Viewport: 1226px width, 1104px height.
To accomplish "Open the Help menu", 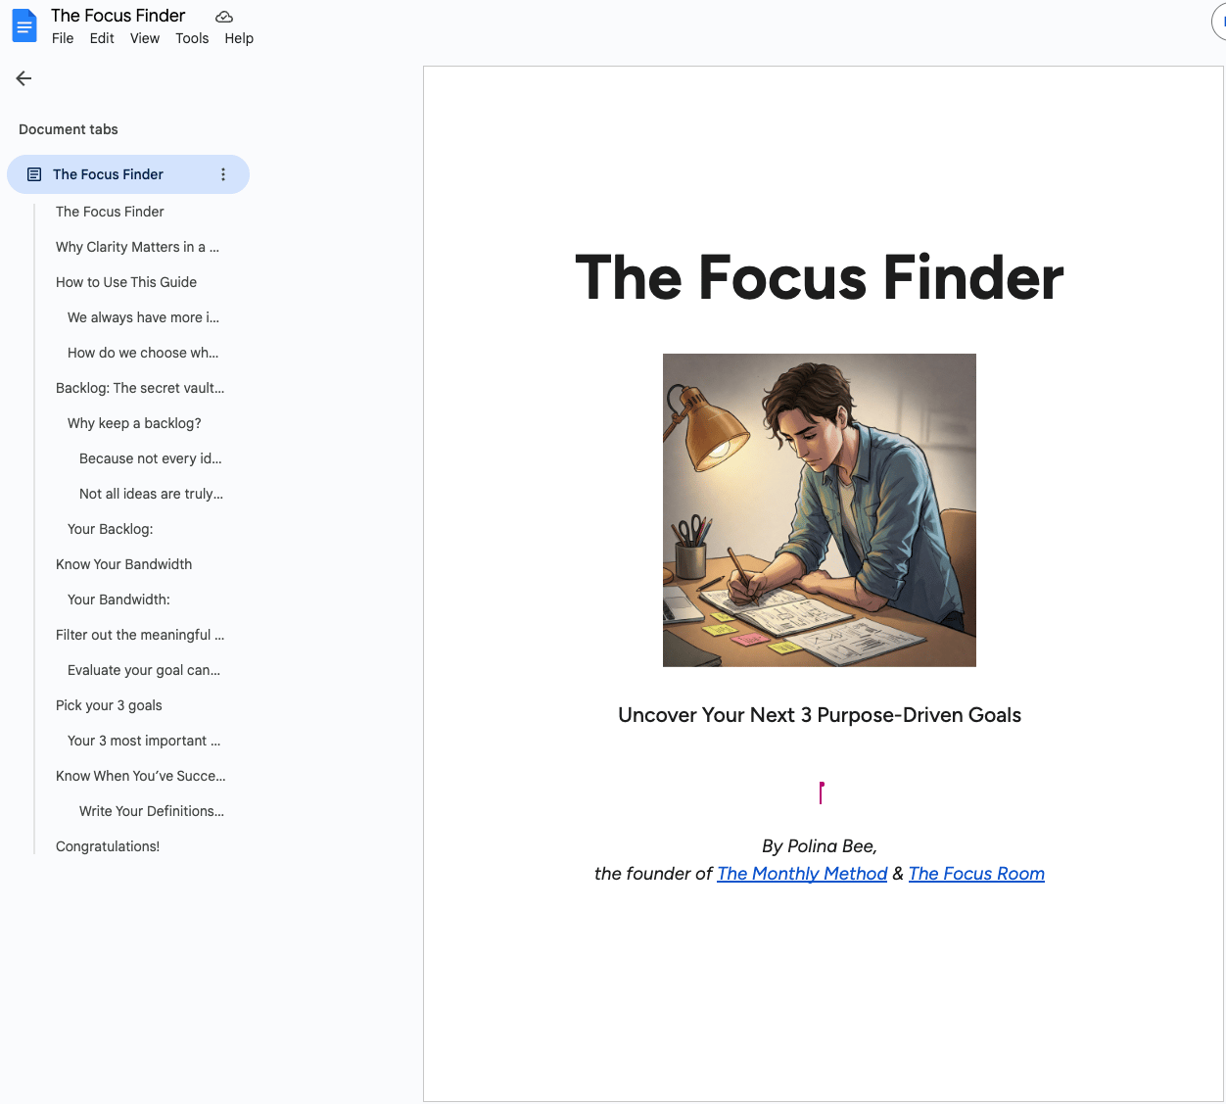I will pyautogui.click(x=239, y=38).
